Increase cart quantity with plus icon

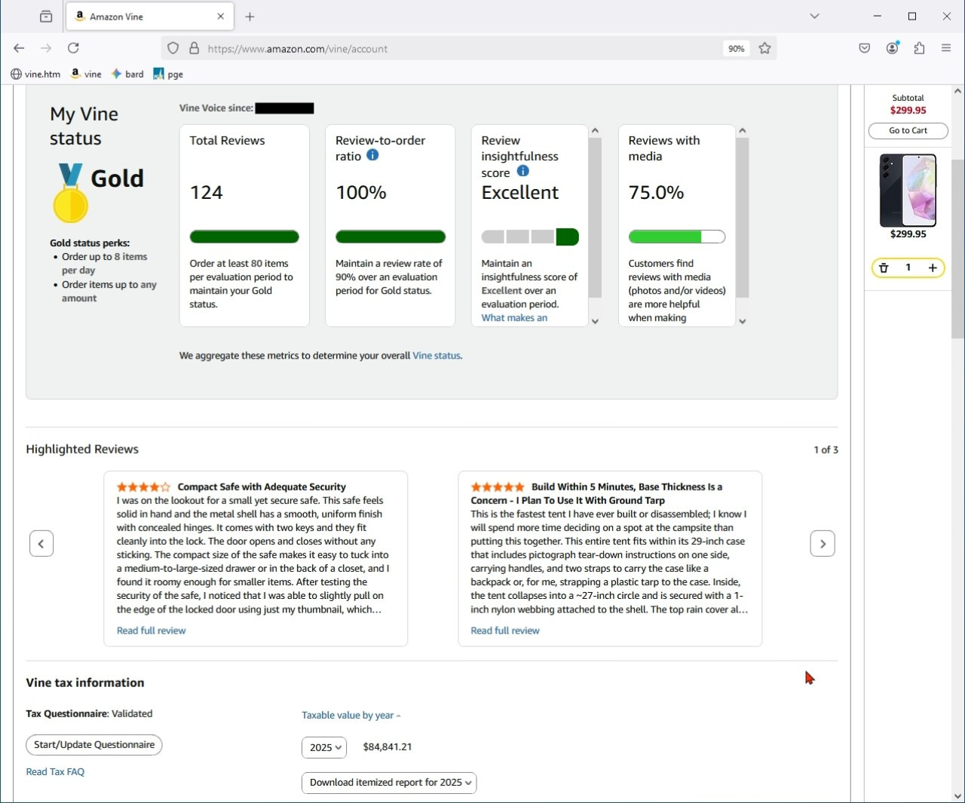(933, 267)
